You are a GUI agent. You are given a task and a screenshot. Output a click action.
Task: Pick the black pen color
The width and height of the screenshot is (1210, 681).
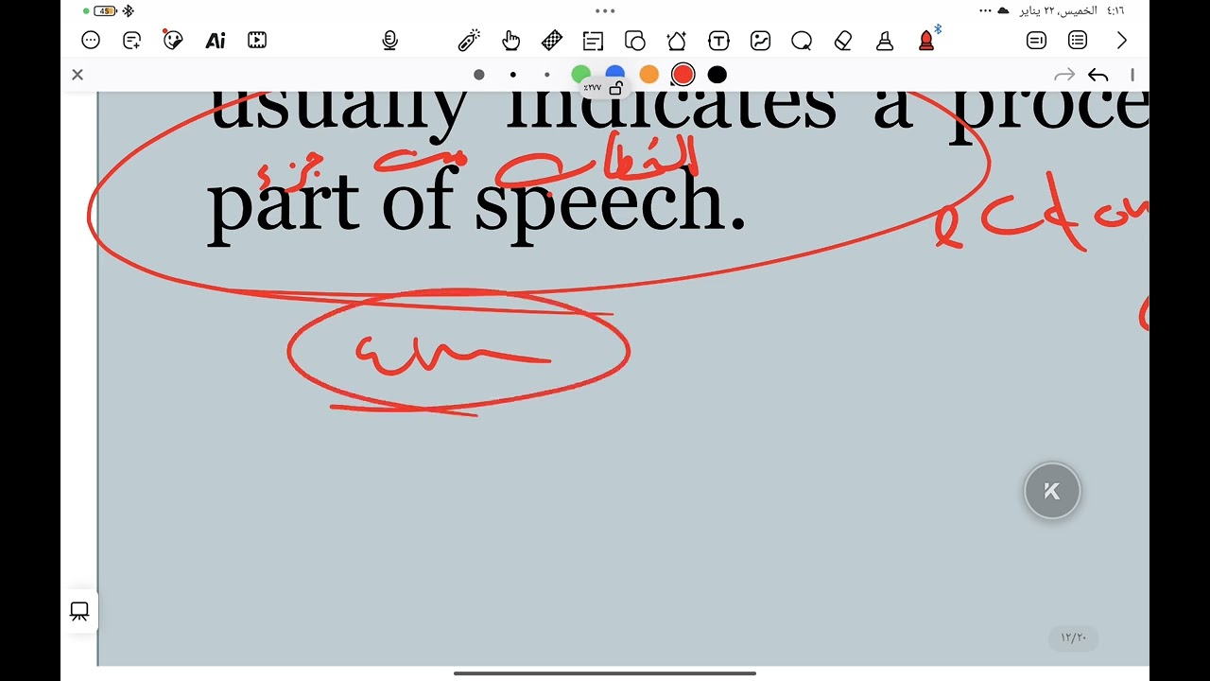[717, 75]
